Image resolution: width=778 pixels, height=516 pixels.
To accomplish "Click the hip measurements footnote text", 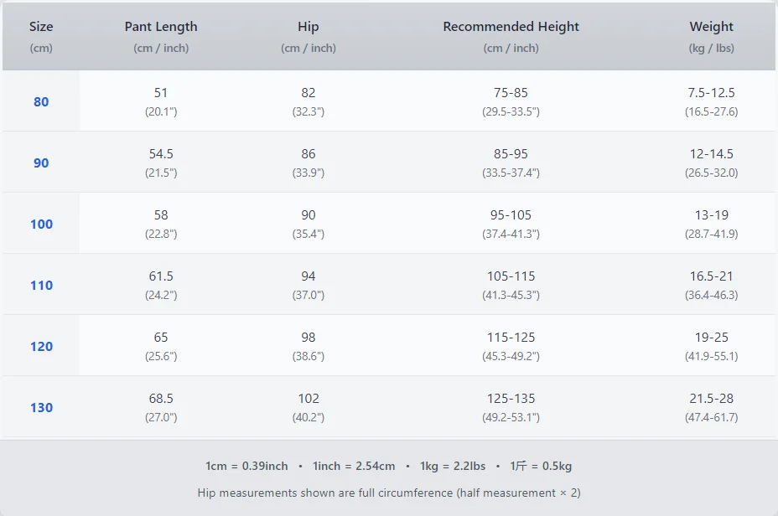I will coord(389,493).
